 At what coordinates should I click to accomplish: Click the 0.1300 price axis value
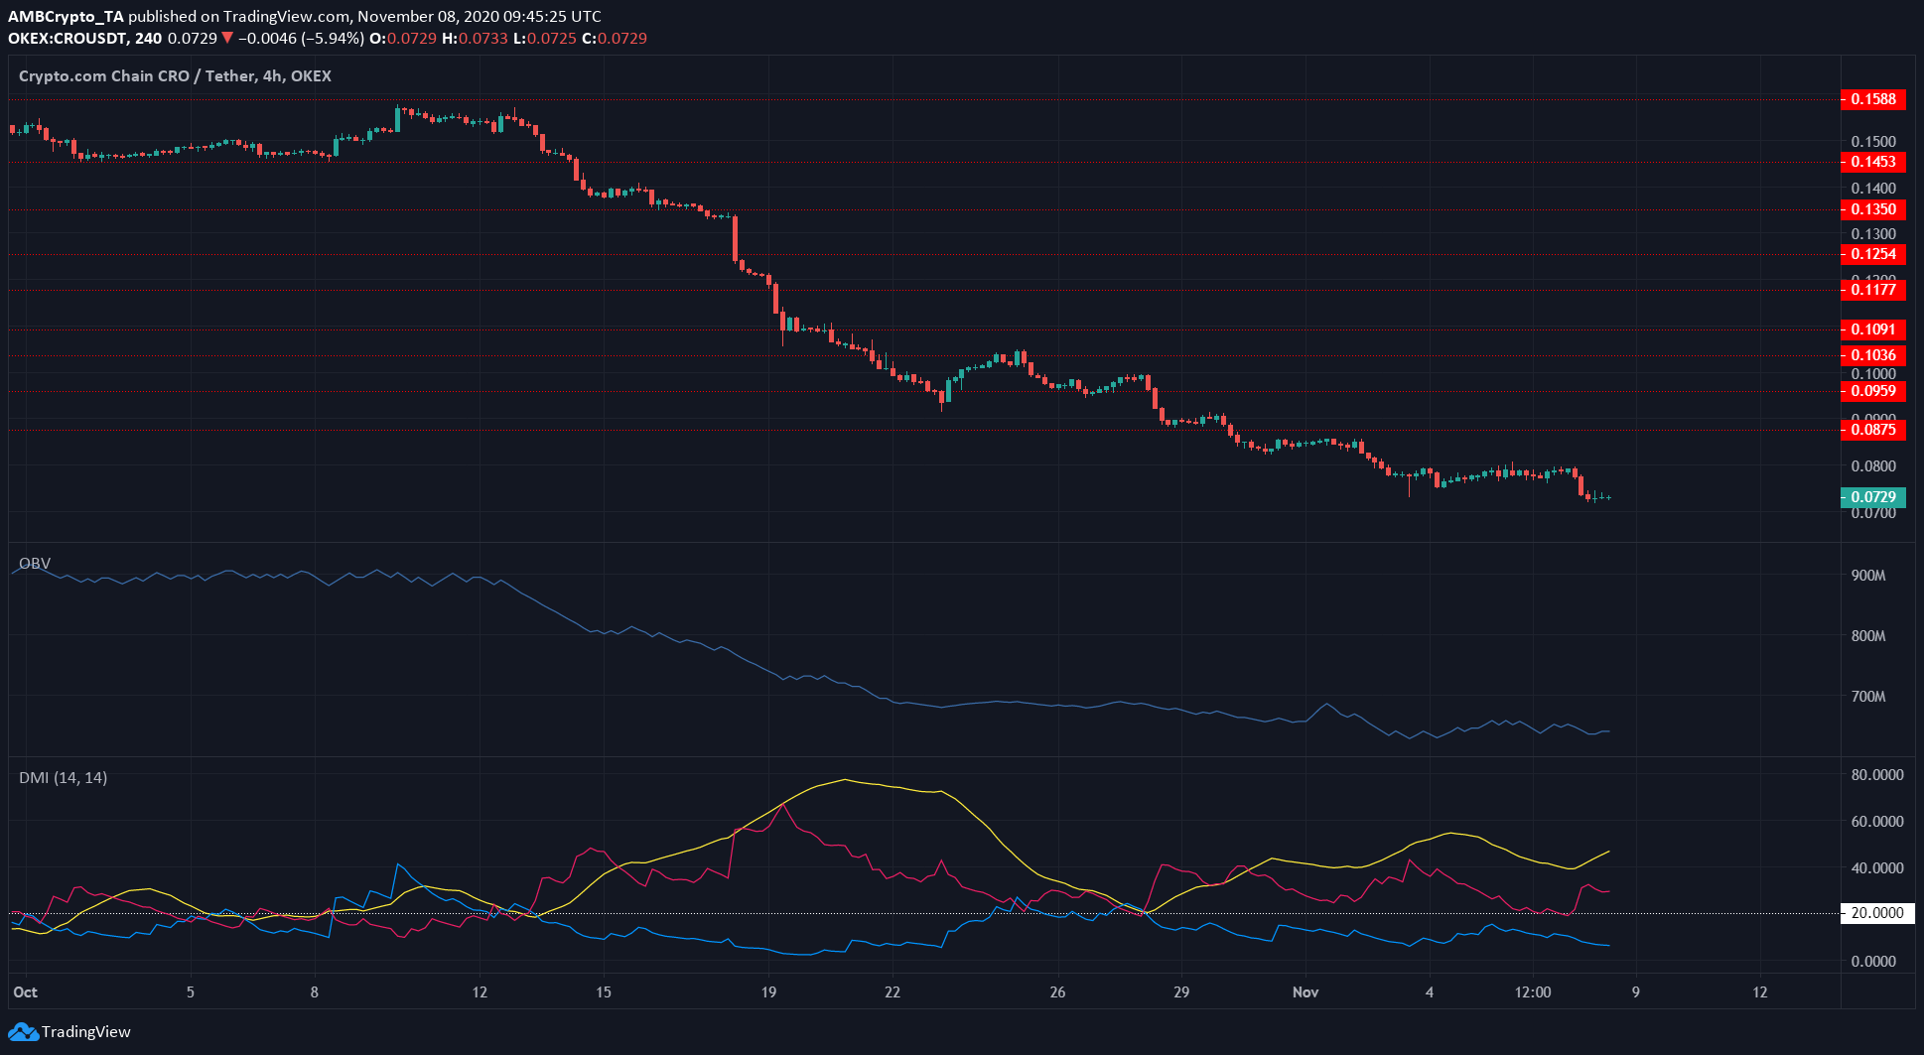click(x=1873, y=235)
